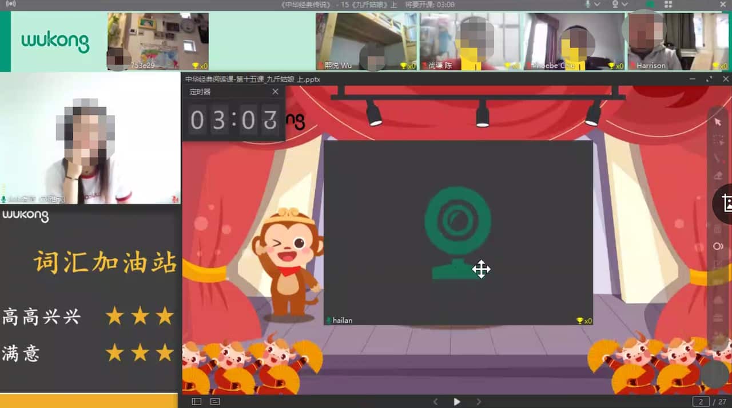Click the green chat bubble icon

tap(650, 5)
